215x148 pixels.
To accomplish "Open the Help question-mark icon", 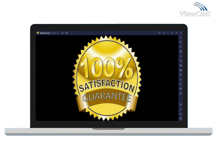I will click(x=159, y=33).
